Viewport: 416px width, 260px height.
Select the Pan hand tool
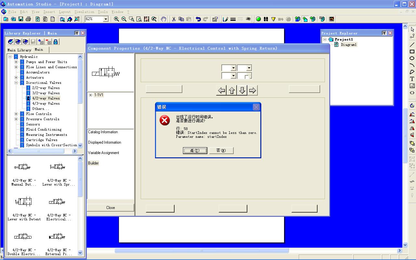click(x=163, y=19)
